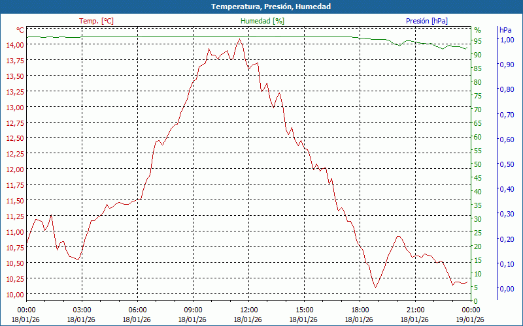Click the '12:00' time axis label
Screen dimensions: 523x326
click(x=248, y=310)
